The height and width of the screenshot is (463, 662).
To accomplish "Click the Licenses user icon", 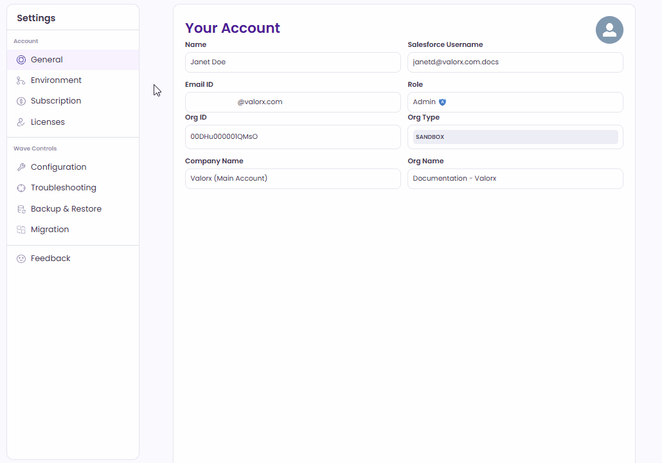I will [21, 122].
